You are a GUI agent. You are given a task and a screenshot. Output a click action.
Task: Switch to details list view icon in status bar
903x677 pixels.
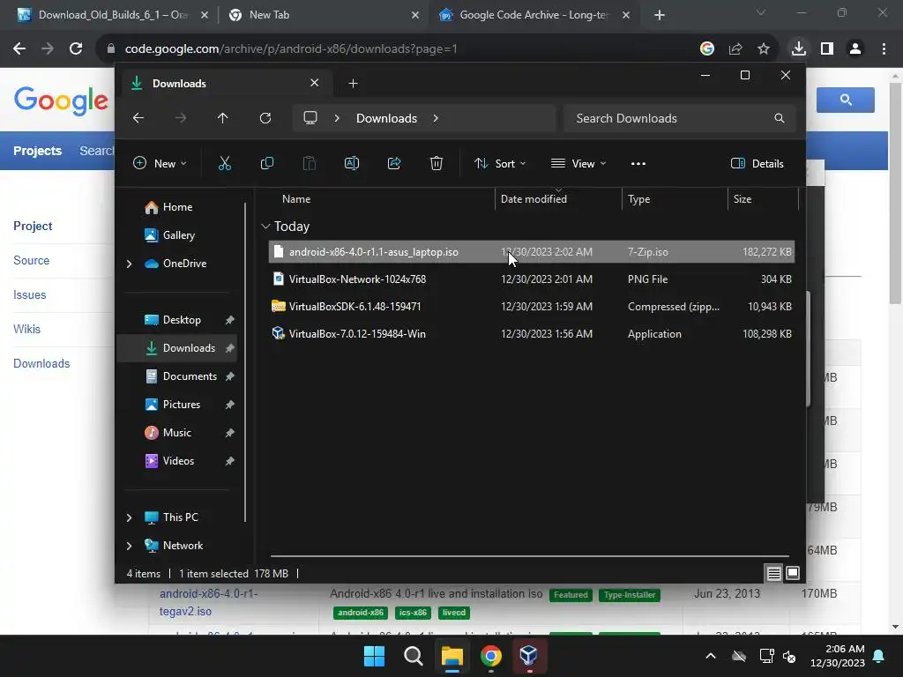tap(774, 573)
